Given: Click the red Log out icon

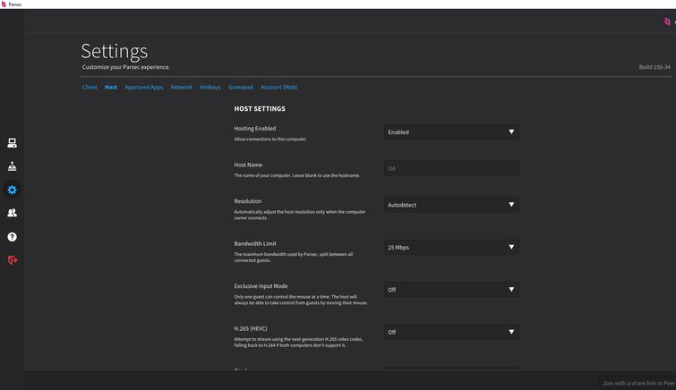Looking at the screenshot, I should 13,260.
